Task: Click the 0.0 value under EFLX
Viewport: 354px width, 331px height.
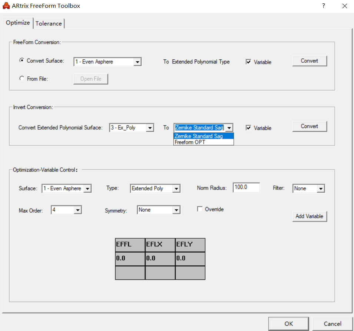Action: click(160, 259)
